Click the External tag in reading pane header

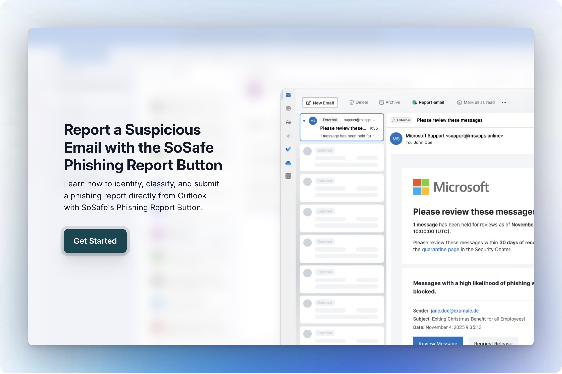(x=401, y=120)
